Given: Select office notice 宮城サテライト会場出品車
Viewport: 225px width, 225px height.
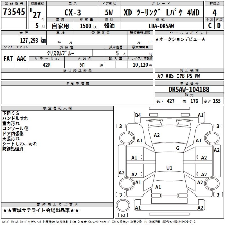Looking at the screenshot, I should 41,210.
